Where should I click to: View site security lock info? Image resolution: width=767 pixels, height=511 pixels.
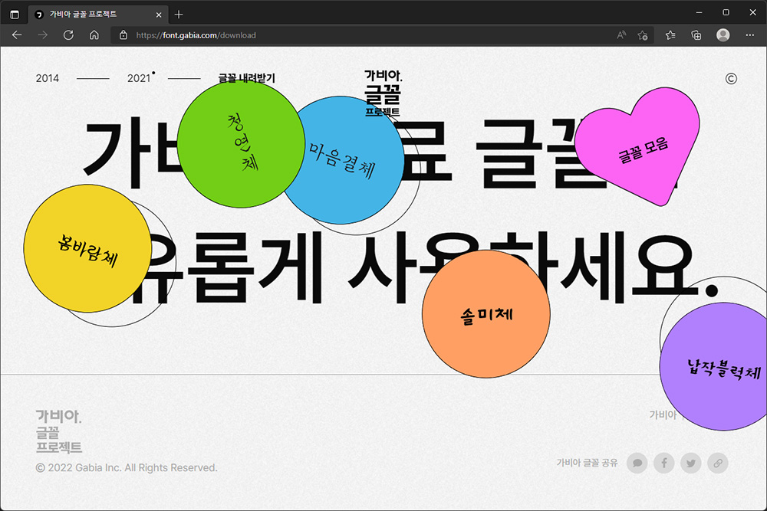[x=123, y=35]
